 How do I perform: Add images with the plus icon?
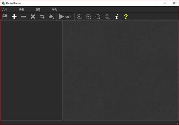[14, 17]
